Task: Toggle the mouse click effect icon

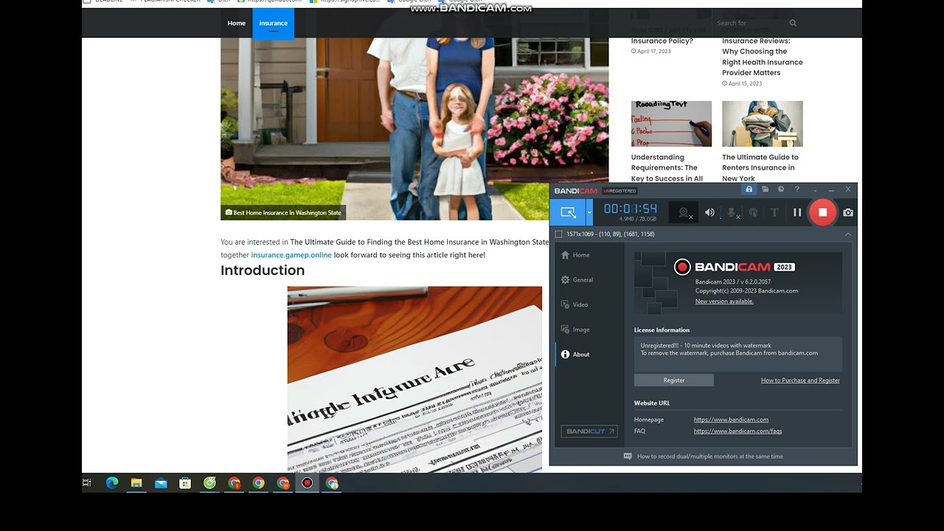Action: [x=753, y=212]
